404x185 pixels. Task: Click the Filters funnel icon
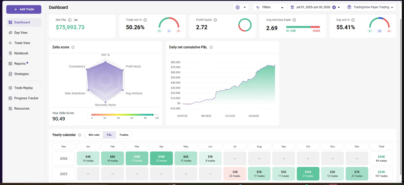point(258,8)
